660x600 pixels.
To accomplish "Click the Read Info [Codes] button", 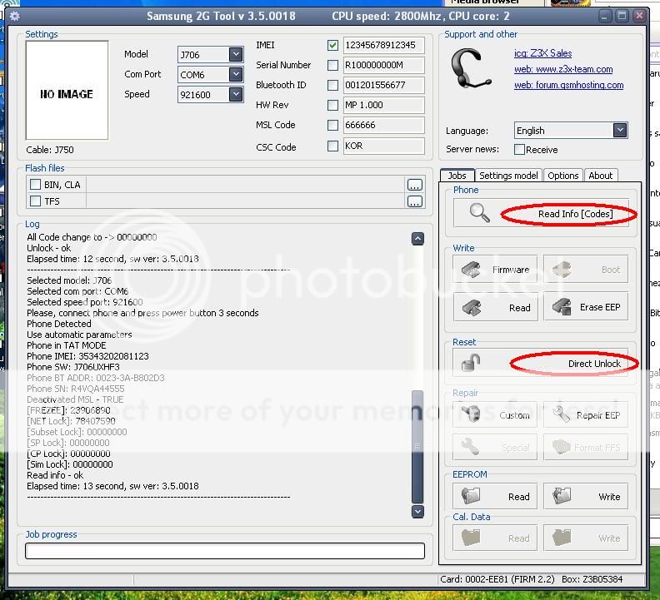I will pos(542,213).
